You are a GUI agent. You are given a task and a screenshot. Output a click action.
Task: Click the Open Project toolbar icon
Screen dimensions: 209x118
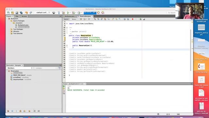point(17,13)
